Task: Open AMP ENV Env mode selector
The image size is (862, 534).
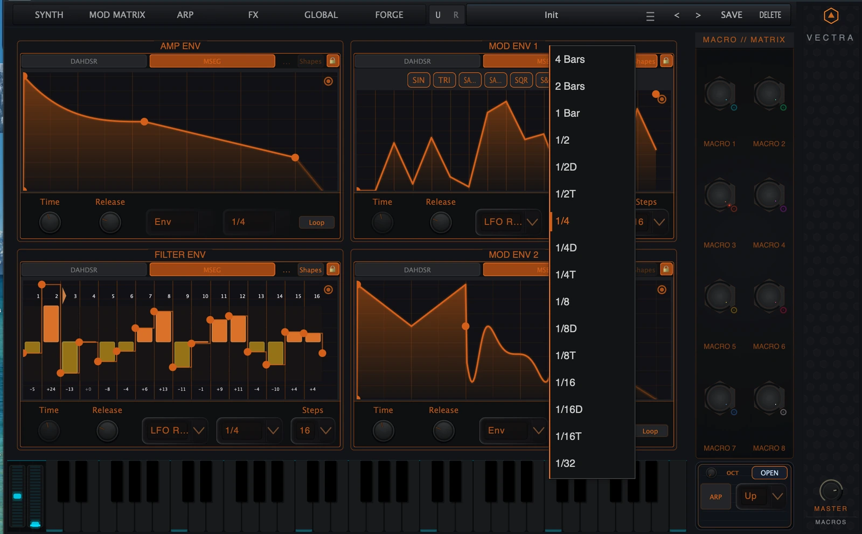Action: point(172,222)
